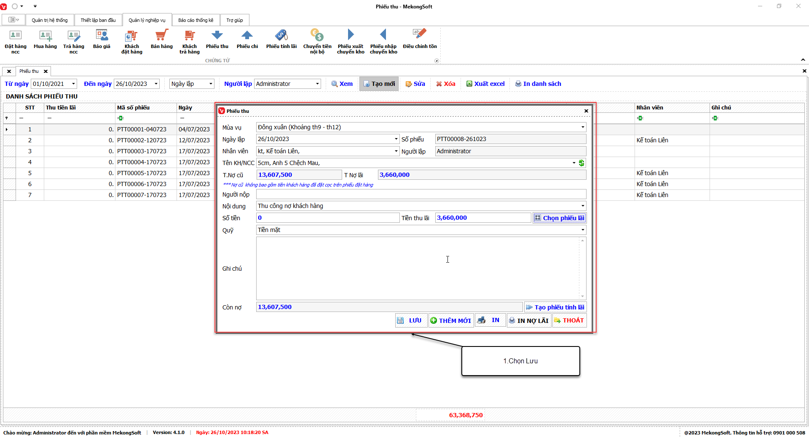Open the Thiết lập ban đầu tab
The image size is (809, 437).
98,20
